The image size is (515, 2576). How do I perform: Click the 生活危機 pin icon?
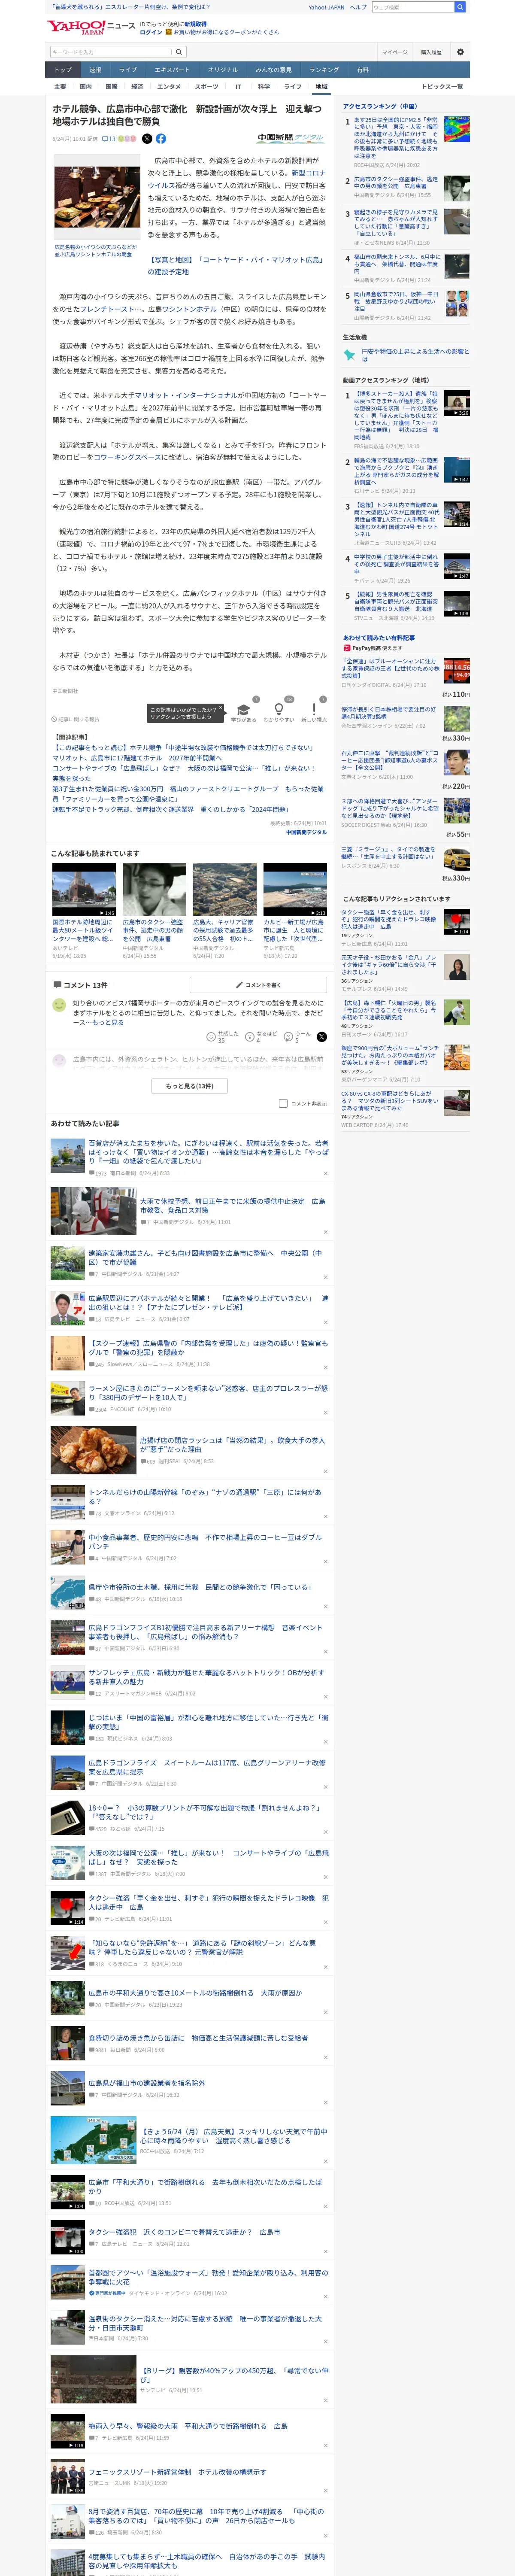350,354
